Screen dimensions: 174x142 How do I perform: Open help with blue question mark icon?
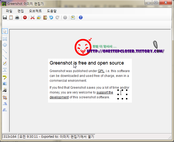coord(81,17)
